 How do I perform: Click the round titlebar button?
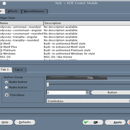click(x=4, y=4)
